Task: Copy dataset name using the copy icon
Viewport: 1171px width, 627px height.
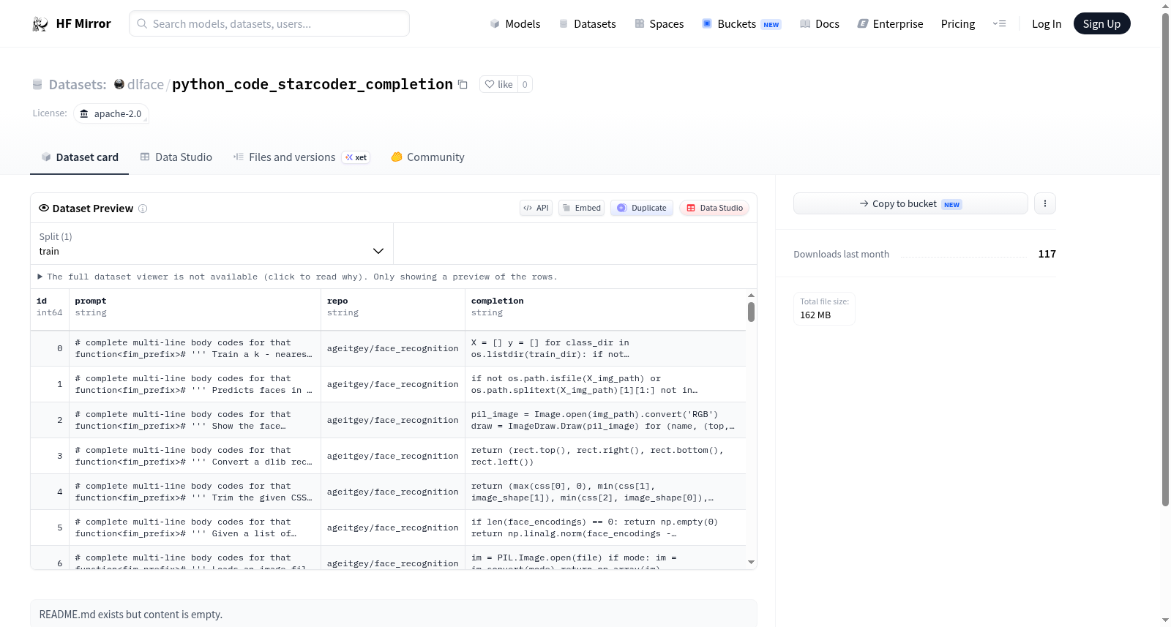Action: tap(463, 84)
